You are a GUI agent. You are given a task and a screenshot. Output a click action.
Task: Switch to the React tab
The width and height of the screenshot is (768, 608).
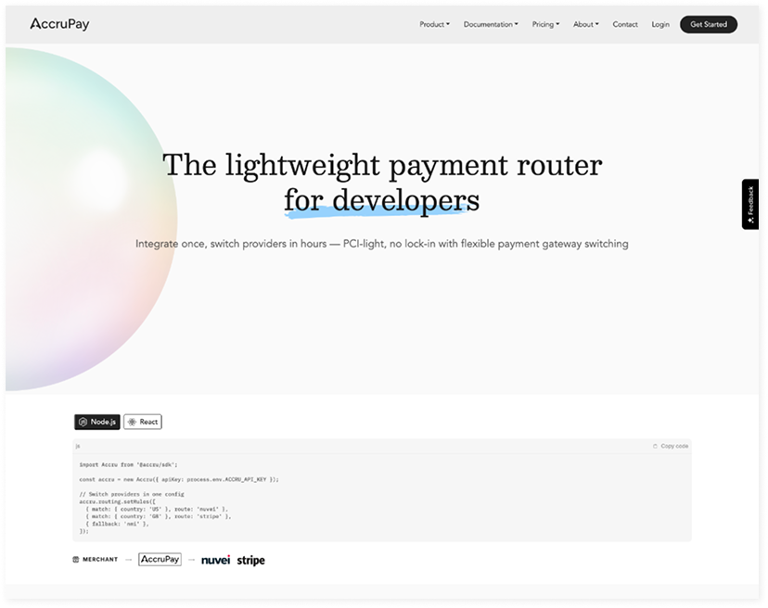coord(142,422)
